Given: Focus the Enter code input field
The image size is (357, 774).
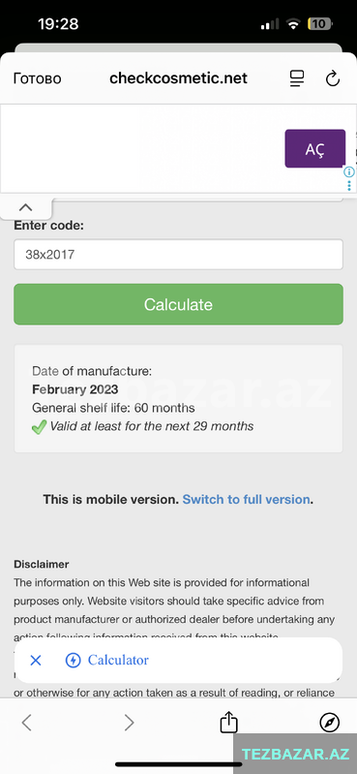Looking at the screenshot, I should tap(178, 255).
